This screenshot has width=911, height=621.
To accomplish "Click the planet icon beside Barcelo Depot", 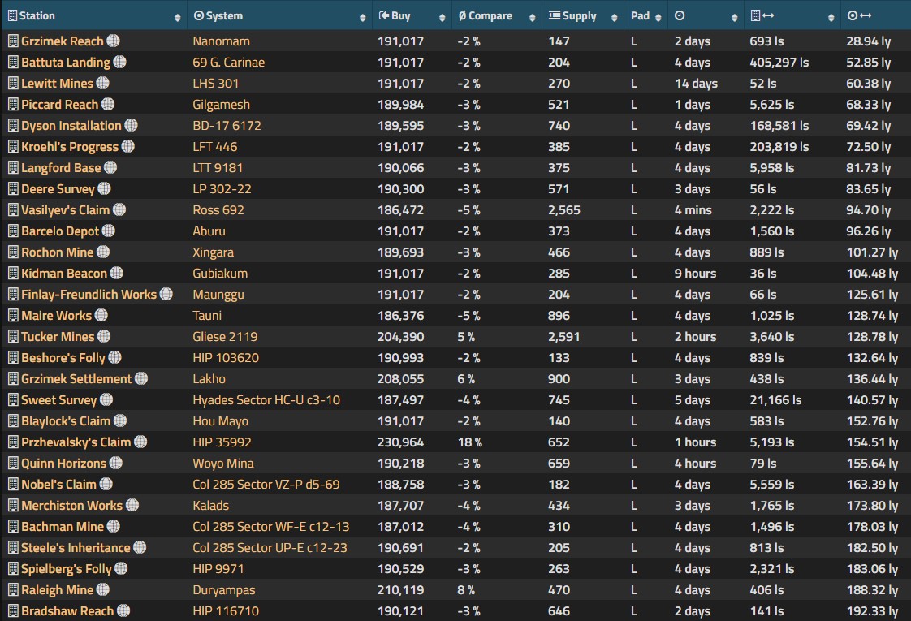I will 109,231.
